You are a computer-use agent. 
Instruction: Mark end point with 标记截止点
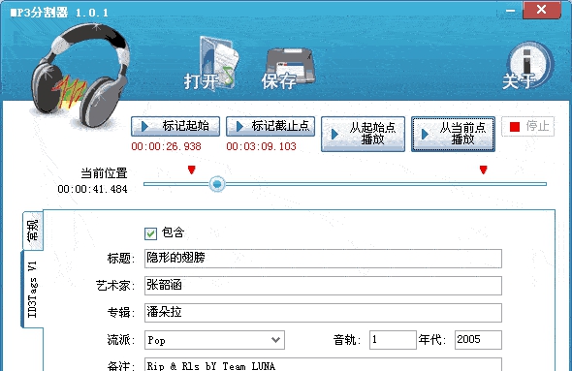point(270,126)
